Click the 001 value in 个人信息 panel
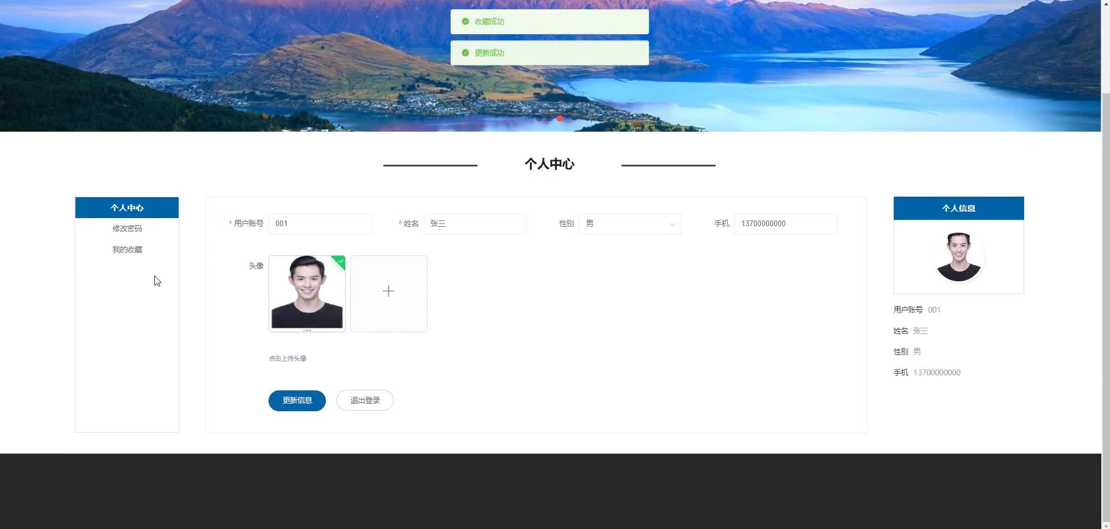 (934, 310)
